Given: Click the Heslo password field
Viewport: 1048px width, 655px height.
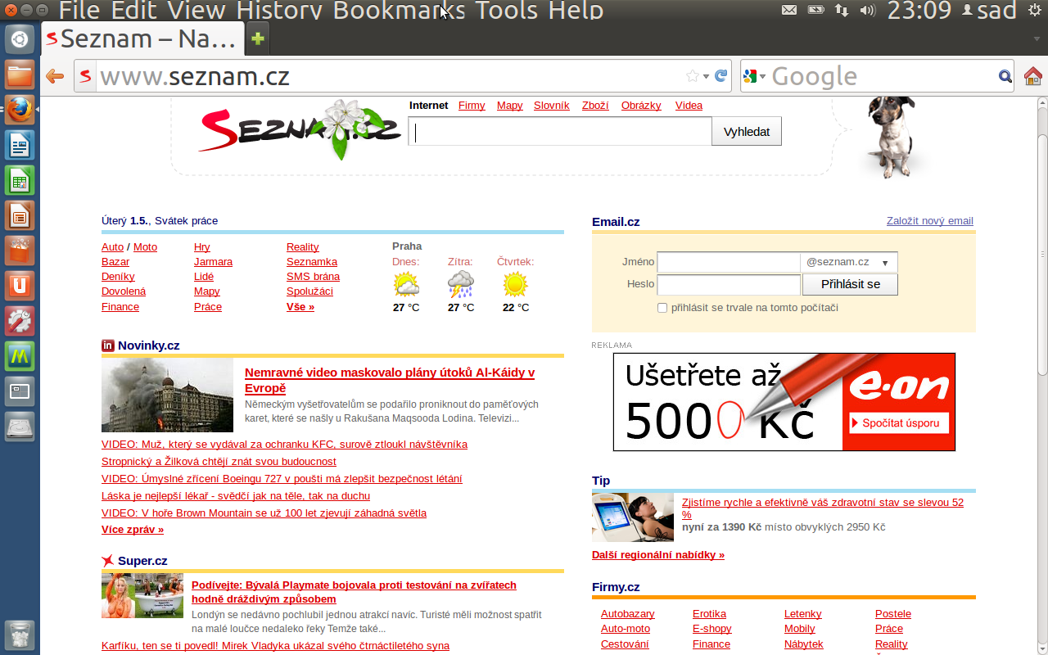Looking at the screenshot, I should [729, 285].
